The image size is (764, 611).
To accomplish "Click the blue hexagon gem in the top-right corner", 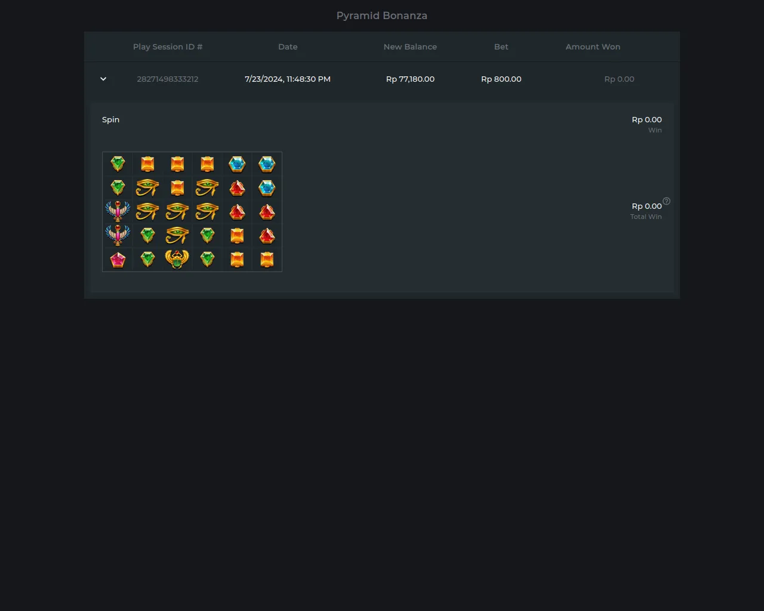I will (267, 163).
